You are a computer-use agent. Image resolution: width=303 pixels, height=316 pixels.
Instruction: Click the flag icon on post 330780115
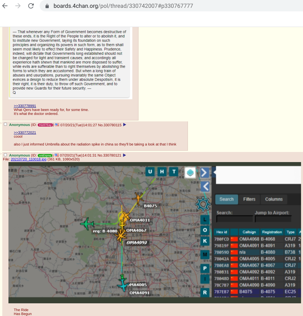click(57, 125)
